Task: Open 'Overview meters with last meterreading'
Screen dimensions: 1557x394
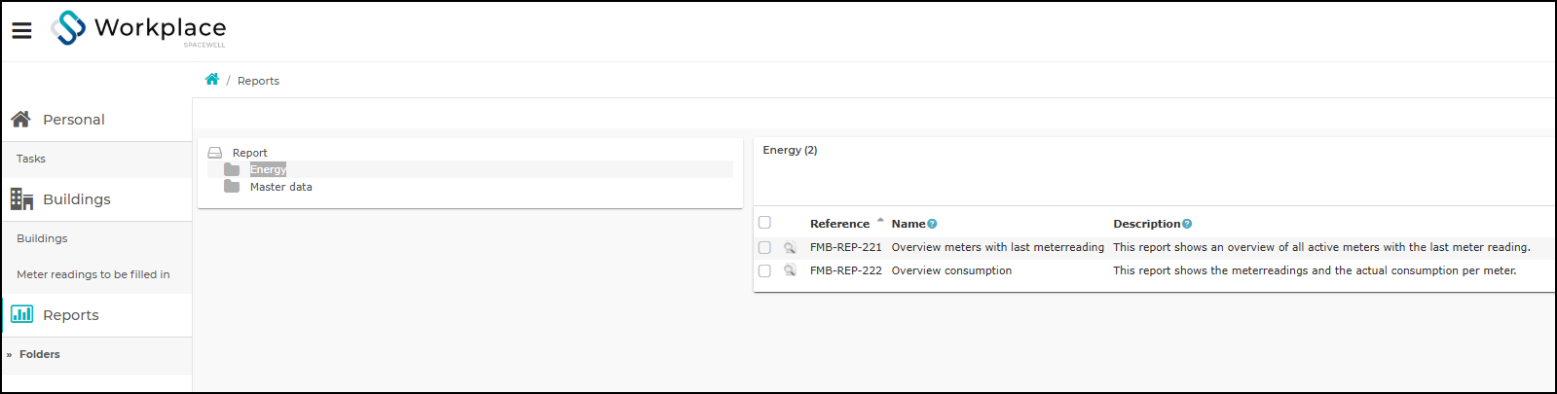Action: pos(998,247)
